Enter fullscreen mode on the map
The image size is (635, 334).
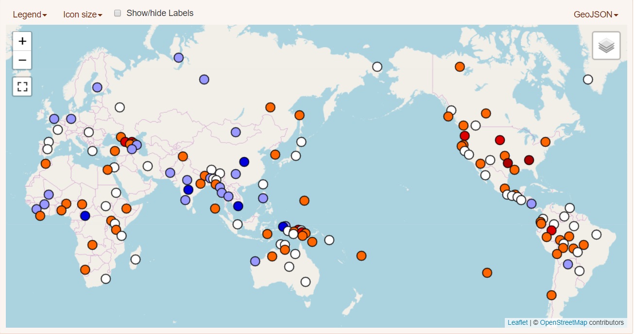point(22,86)
